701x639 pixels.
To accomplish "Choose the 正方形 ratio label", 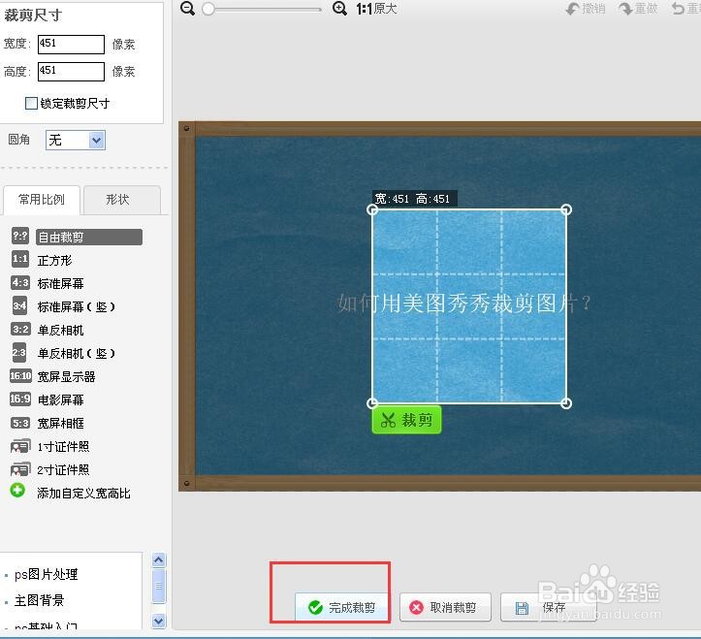I will tap(54, 260).
